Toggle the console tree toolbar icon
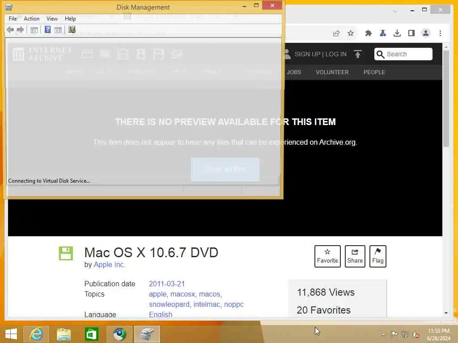The image size is (458, 343). 34,30
